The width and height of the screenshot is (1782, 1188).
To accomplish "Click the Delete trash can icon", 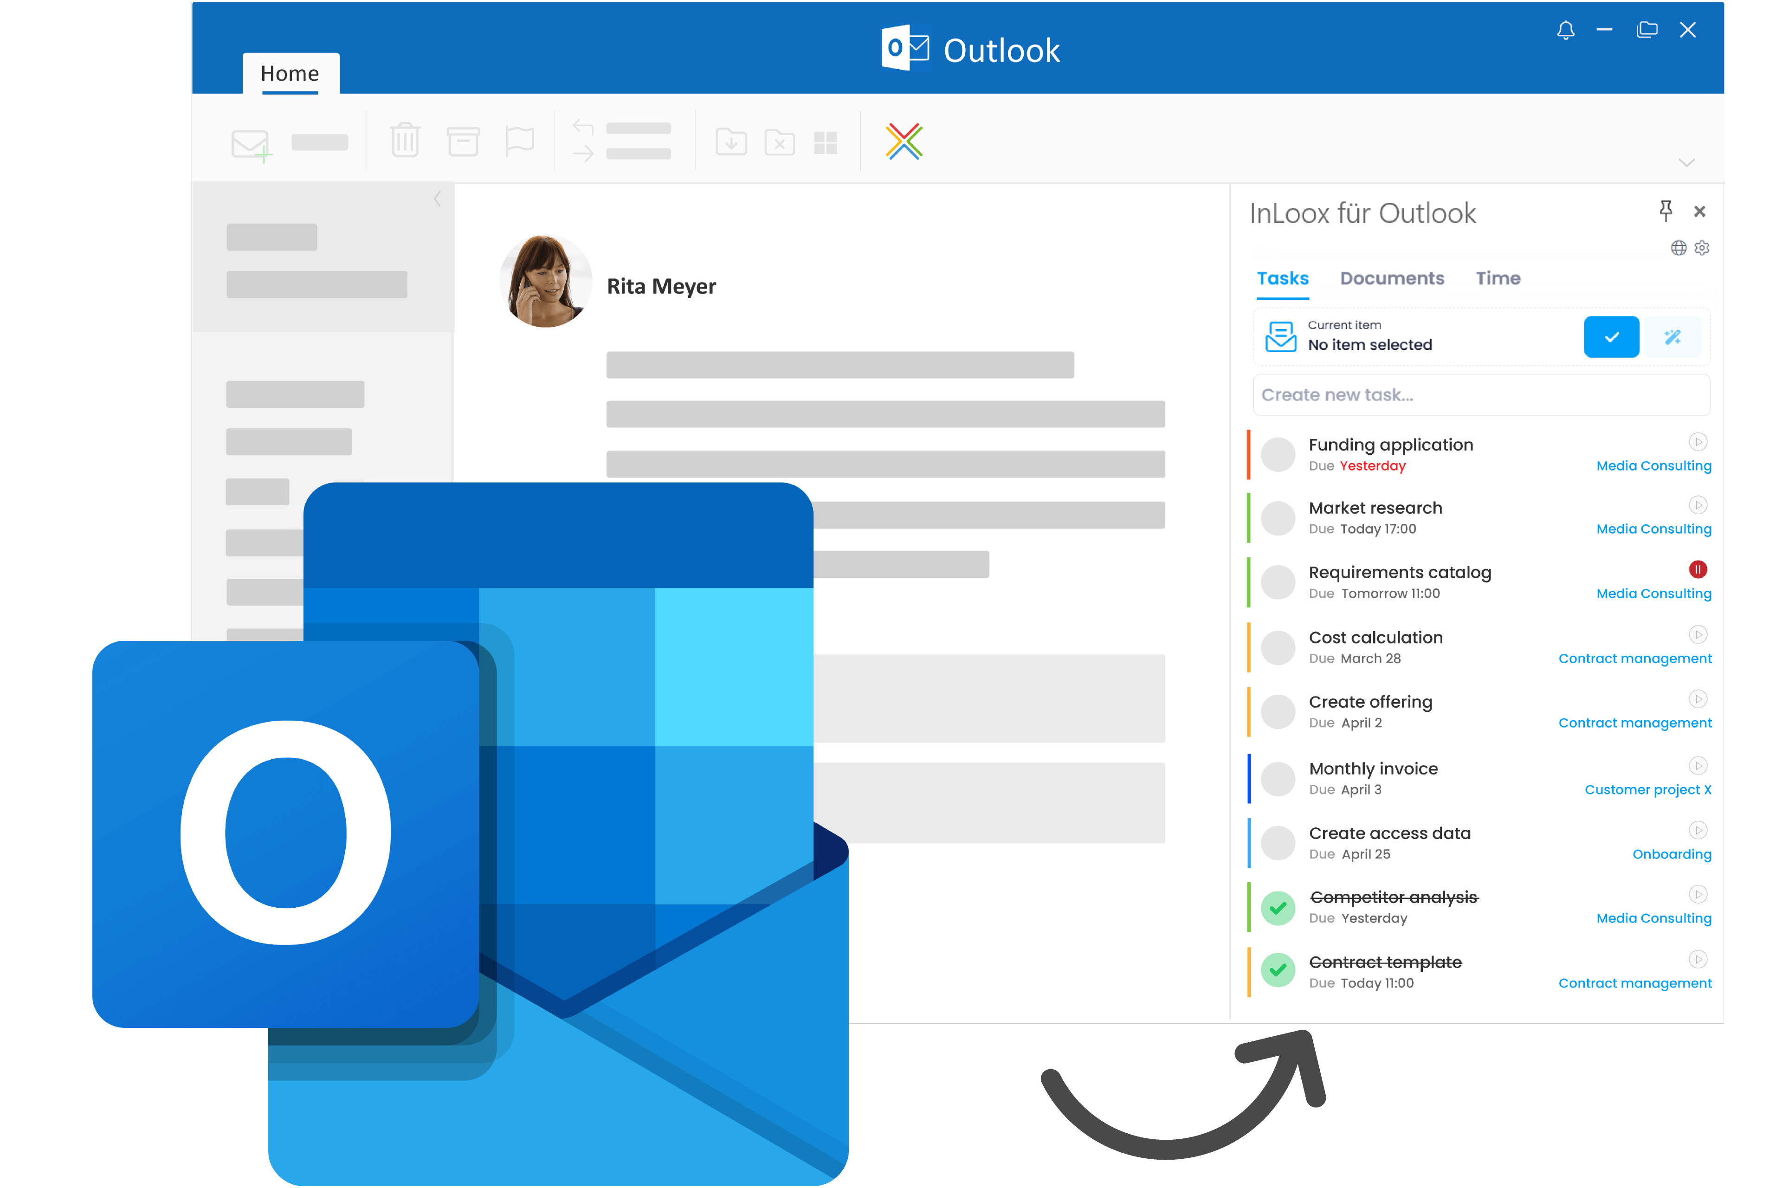I will click(x=405, y=140).
